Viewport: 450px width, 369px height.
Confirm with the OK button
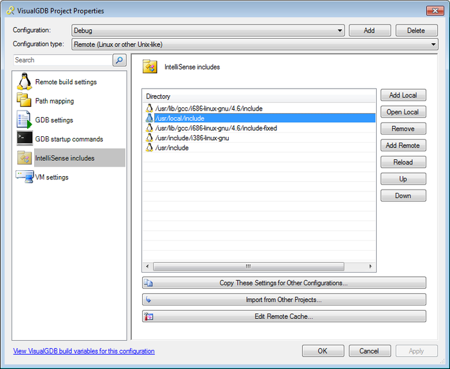(x=323, y=350)
